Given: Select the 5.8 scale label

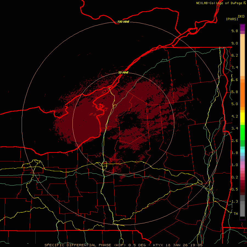Looking at the screenshot, I should [x=235, y=92].
